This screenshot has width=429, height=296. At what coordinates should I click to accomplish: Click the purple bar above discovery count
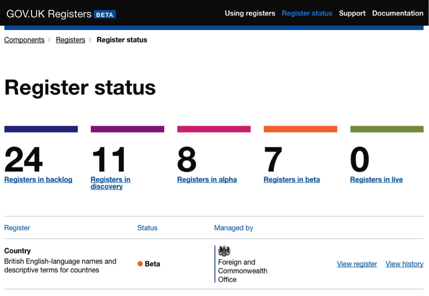click(x=127, y=128)
